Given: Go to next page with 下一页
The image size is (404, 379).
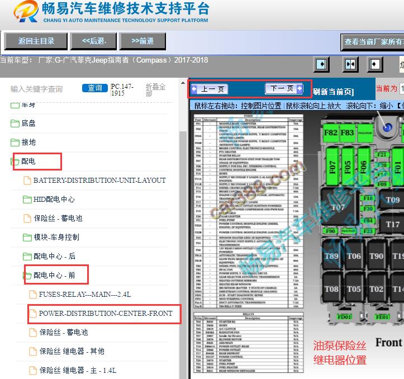Looking at the screenshot, I should point(284,89).
